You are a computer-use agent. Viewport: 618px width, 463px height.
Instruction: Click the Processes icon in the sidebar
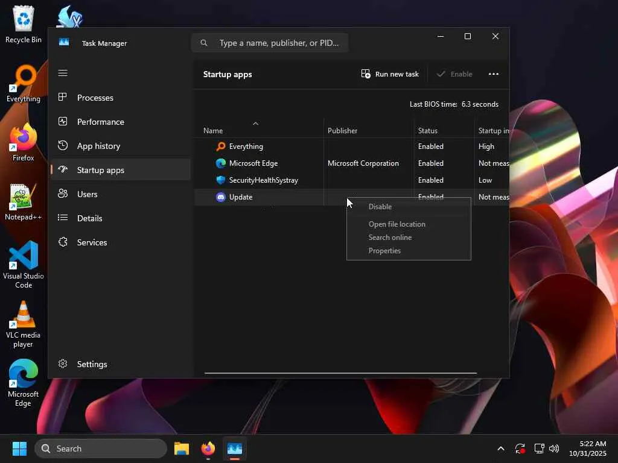[x=62, y=97]
